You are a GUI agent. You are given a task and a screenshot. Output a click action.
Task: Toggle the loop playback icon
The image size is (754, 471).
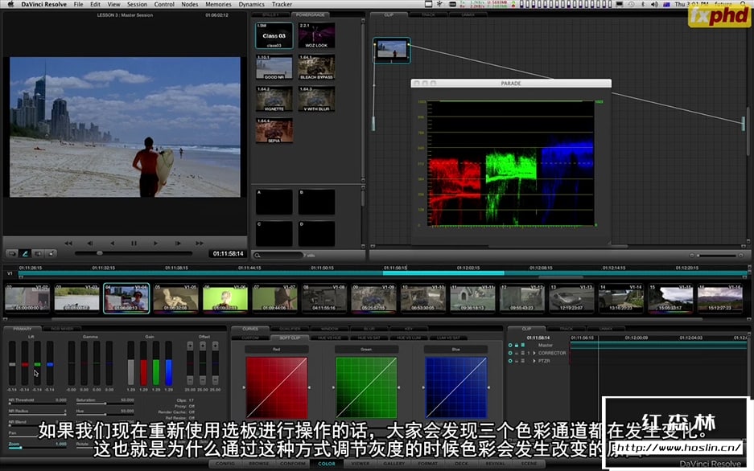[12, 253]
